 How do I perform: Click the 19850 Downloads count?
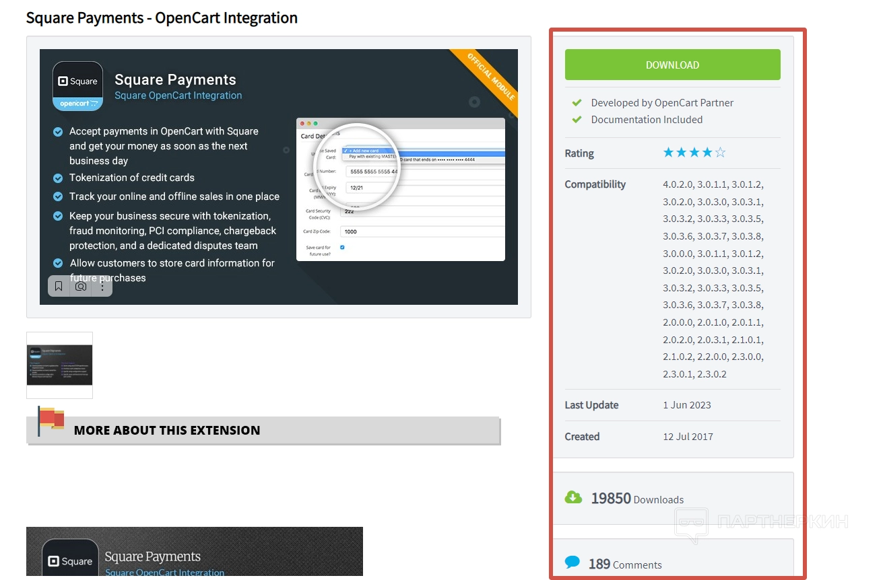(637, 499)
